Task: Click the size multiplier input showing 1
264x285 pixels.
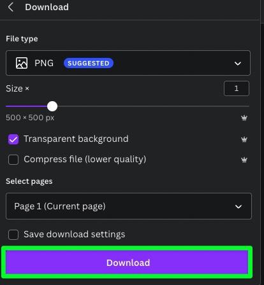Action: point(237,88)
